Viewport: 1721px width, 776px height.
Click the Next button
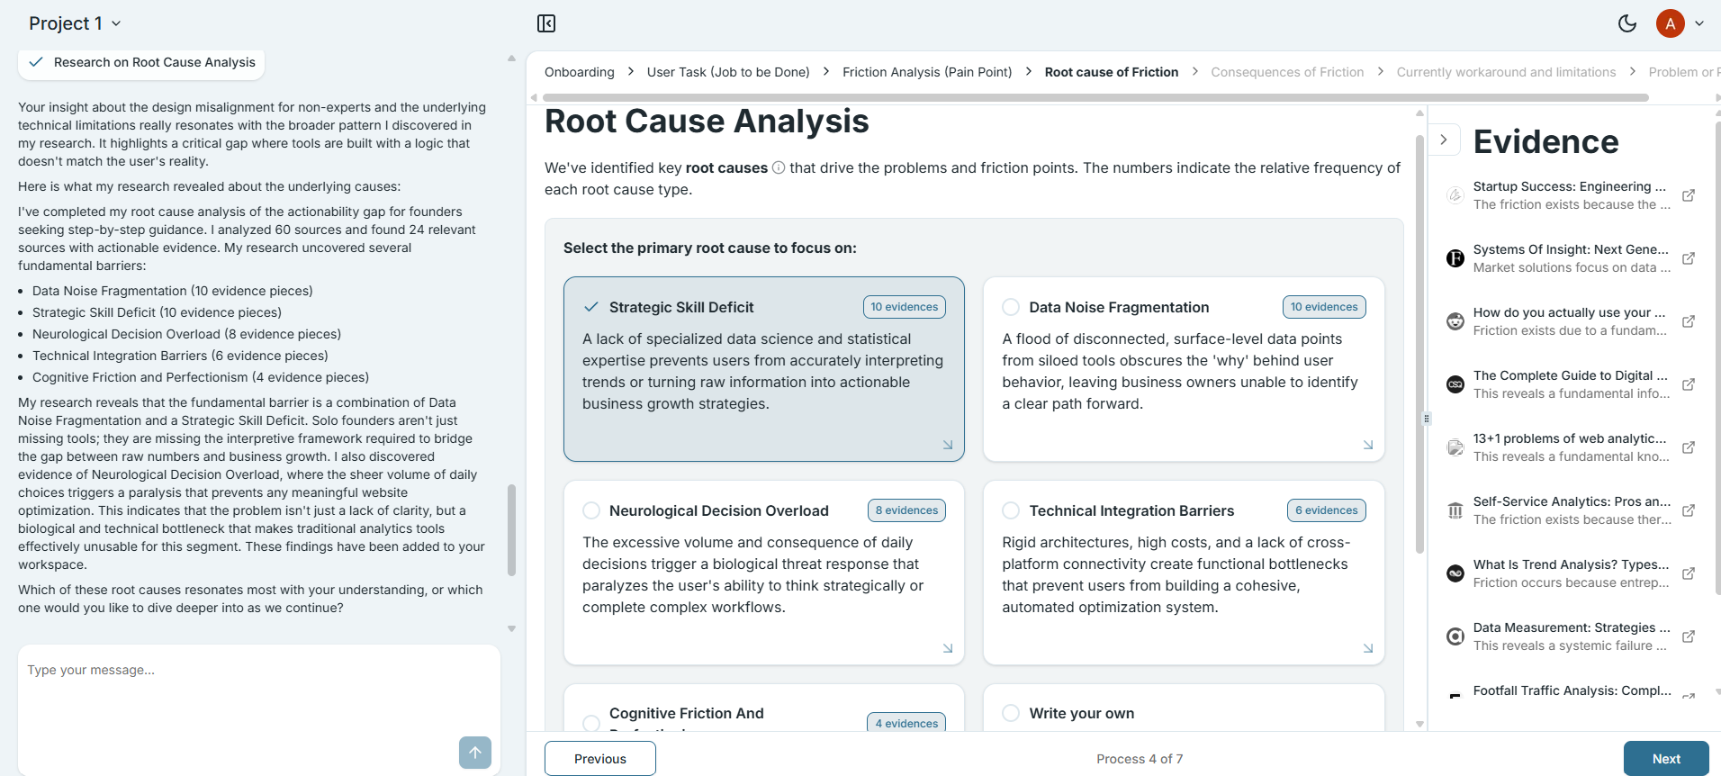(x=1666, y=759)
